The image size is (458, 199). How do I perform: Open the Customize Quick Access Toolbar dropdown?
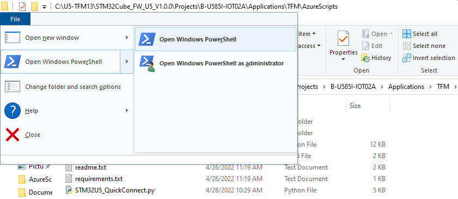pos(45,7)
